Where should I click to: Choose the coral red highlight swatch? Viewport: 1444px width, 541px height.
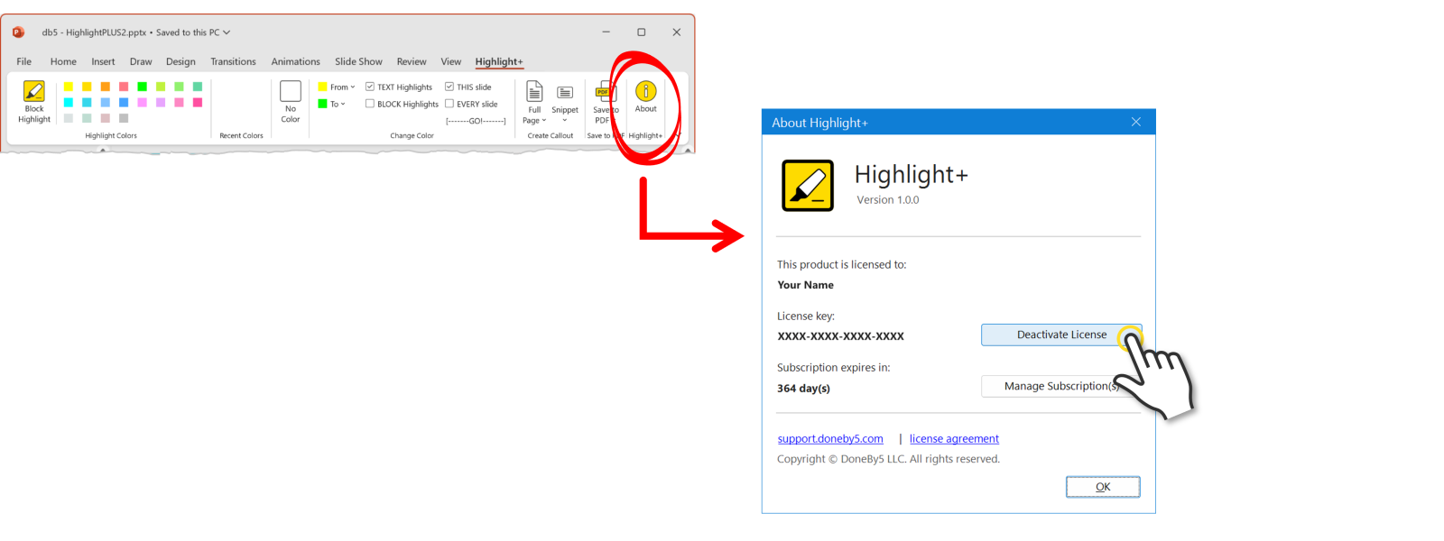[x=124, y=87]
